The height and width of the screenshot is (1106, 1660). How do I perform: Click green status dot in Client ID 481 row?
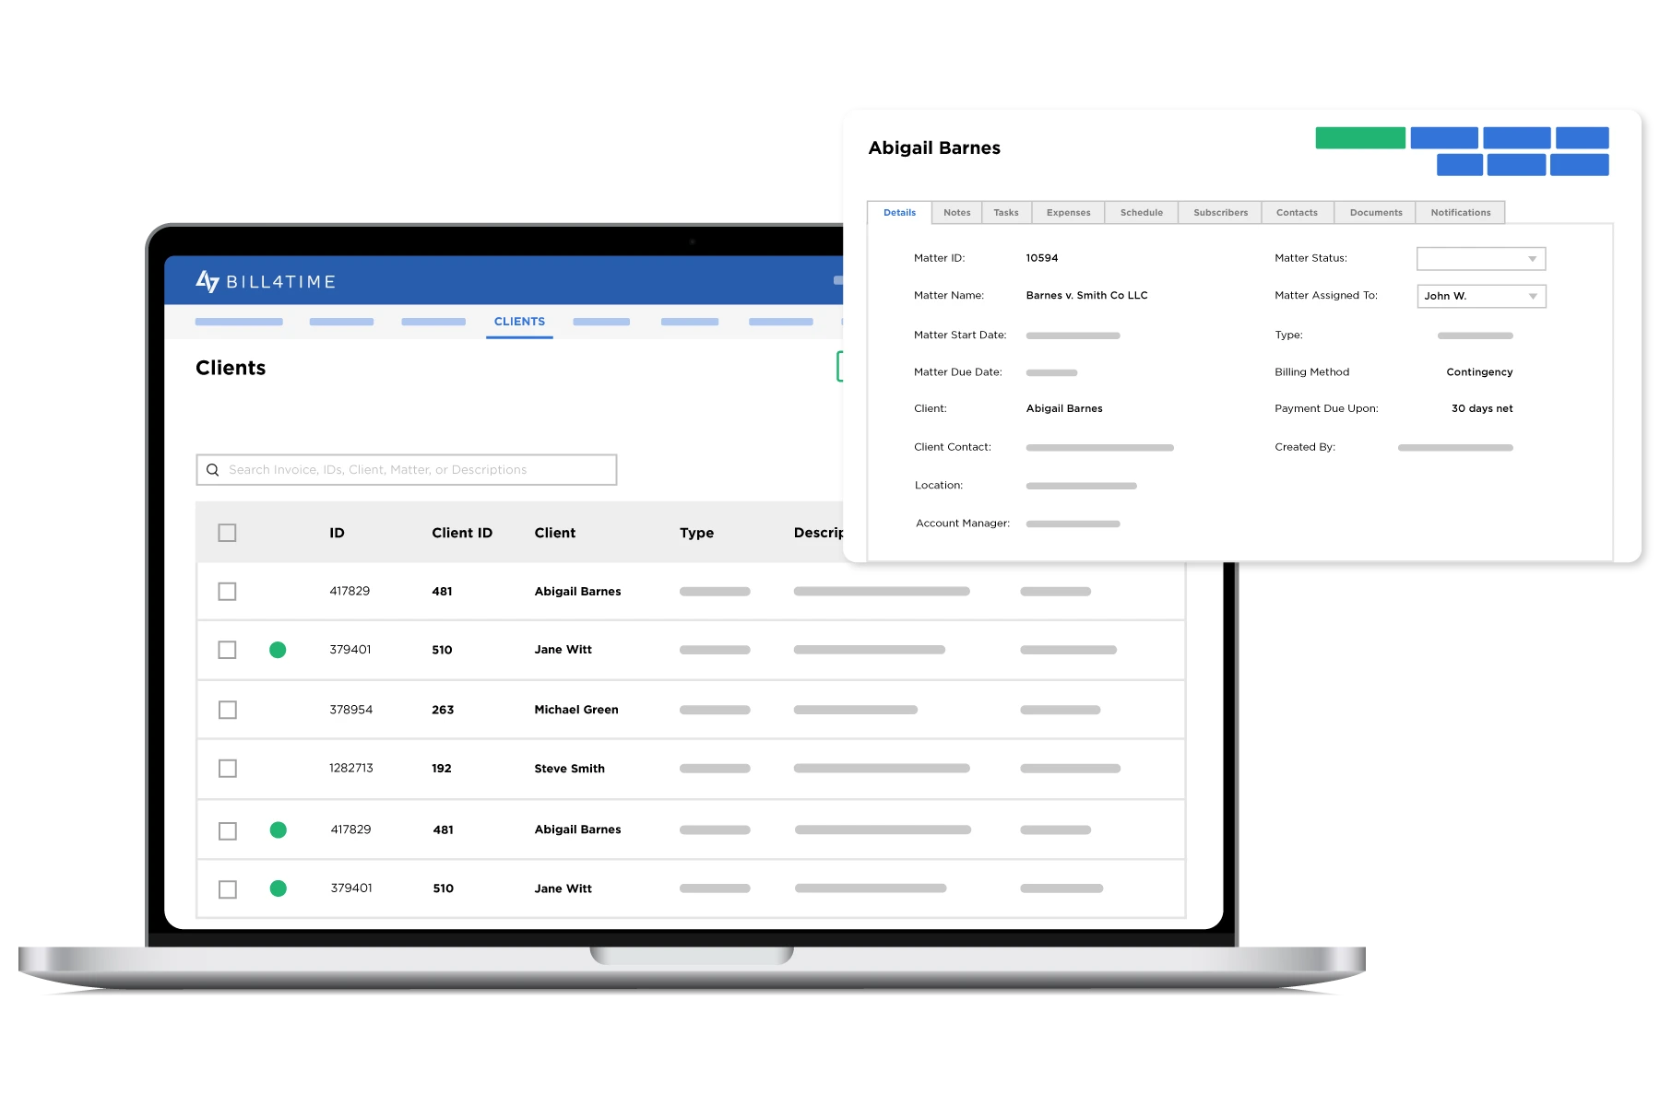tap(278, 830)
